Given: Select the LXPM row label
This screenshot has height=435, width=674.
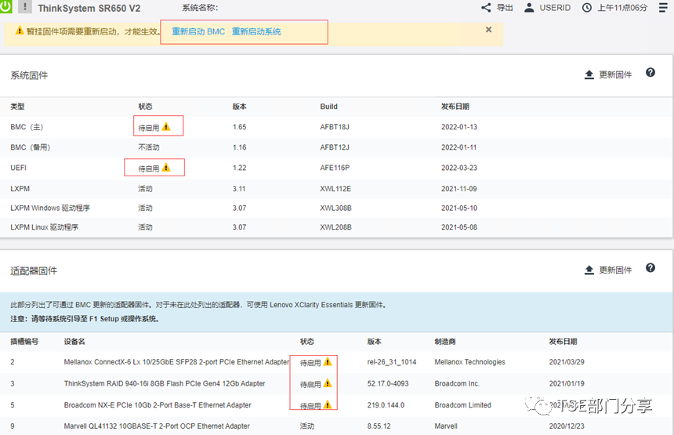Looking at the screenshot, I should tap(20, 189).
